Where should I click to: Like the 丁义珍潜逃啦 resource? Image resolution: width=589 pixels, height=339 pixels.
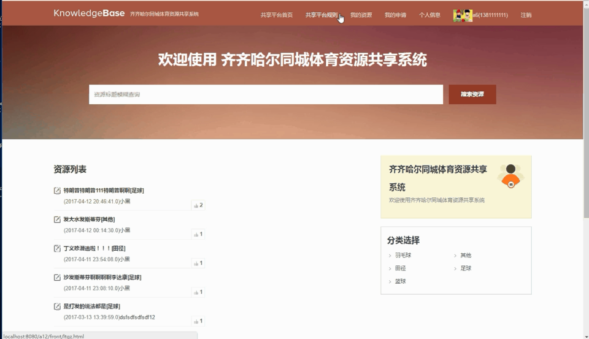(198, 263)
